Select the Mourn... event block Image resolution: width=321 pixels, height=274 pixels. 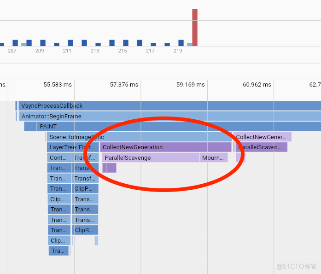pyautogui.click(x=213, y=158)
